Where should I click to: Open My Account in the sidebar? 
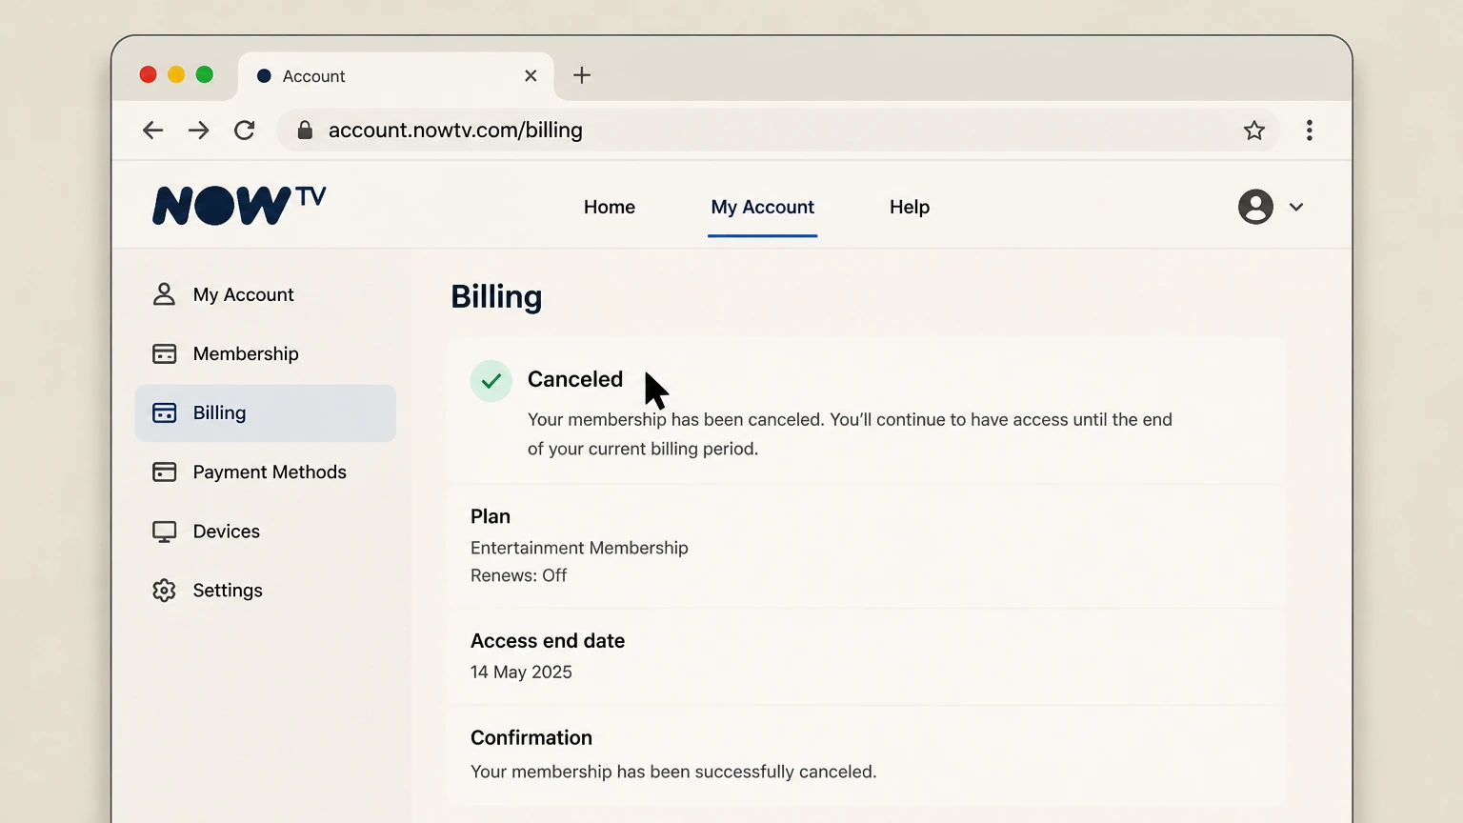[x=265, y=294]
